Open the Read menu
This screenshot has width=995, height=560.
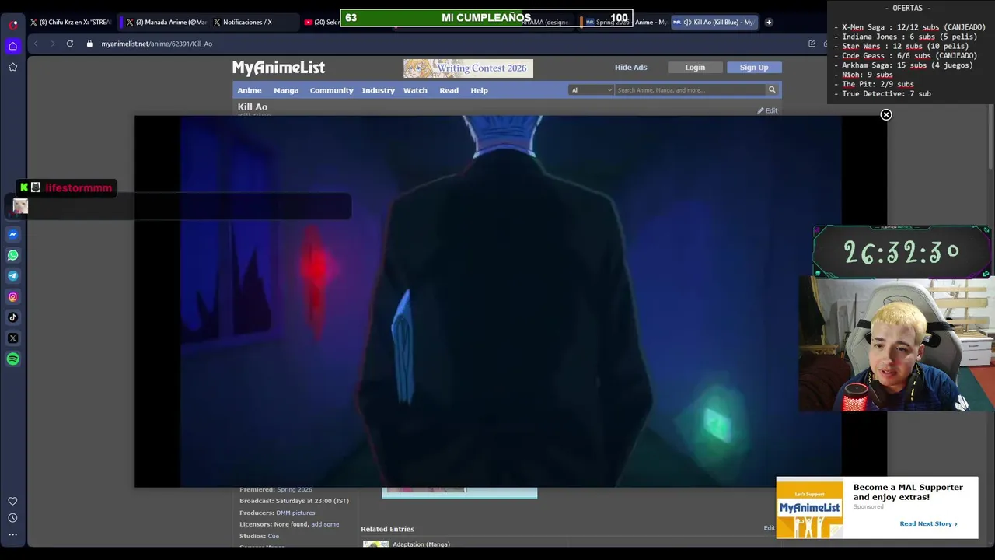click(x=449, y=90)
